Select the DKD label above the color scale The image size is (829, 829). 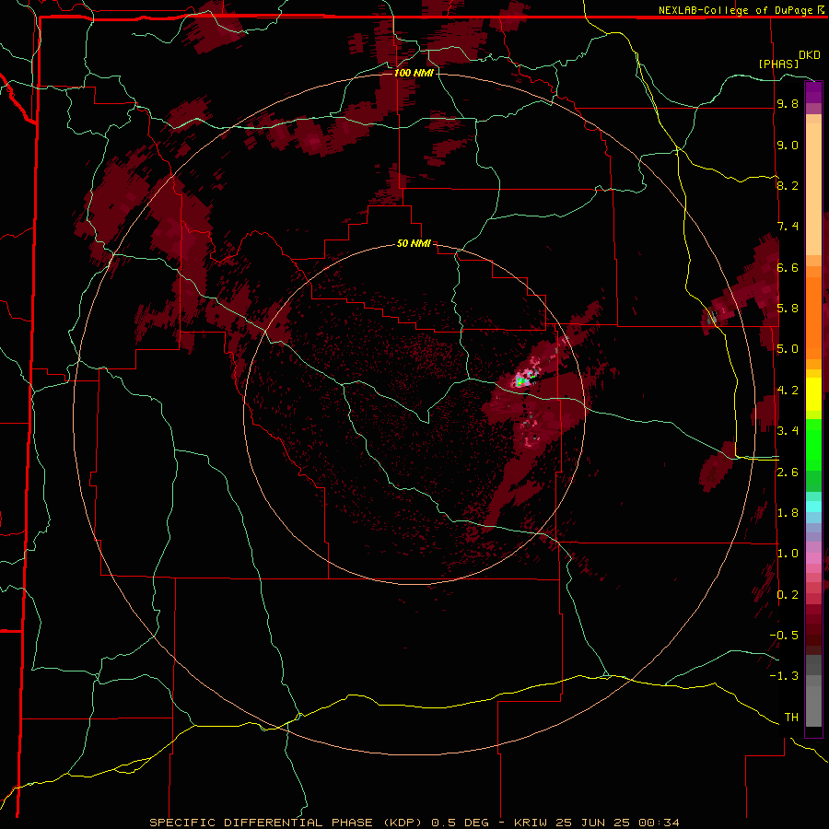point(809,55)
